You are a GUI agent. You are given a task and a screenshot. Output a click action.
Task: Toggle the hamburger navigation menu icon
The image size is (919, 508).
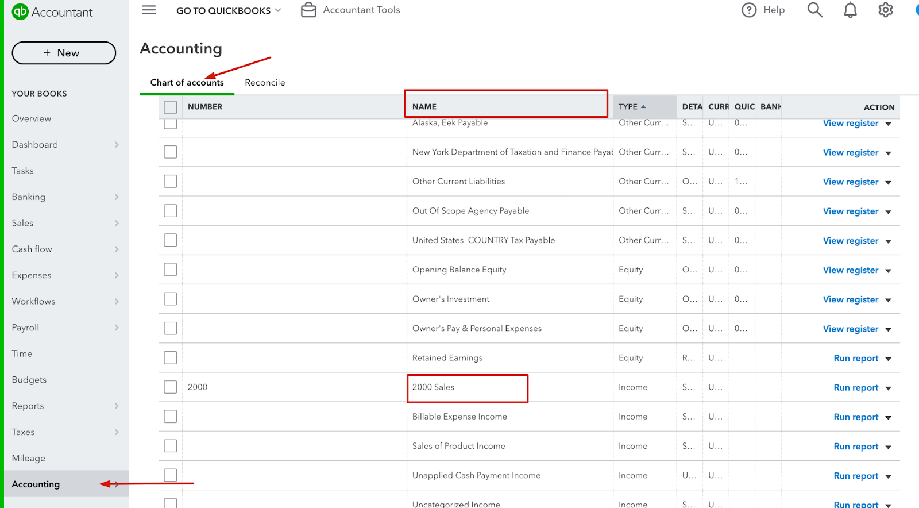click(x=149, y=10)
